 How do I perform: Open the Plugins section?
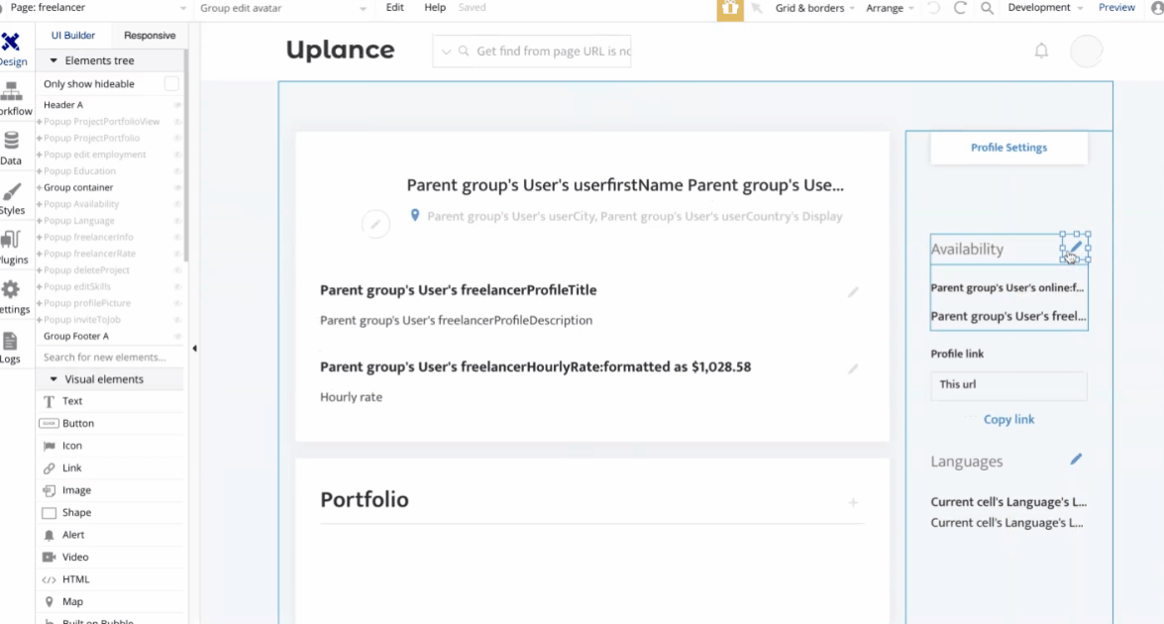pyautogui.click(x=11, y=246)
